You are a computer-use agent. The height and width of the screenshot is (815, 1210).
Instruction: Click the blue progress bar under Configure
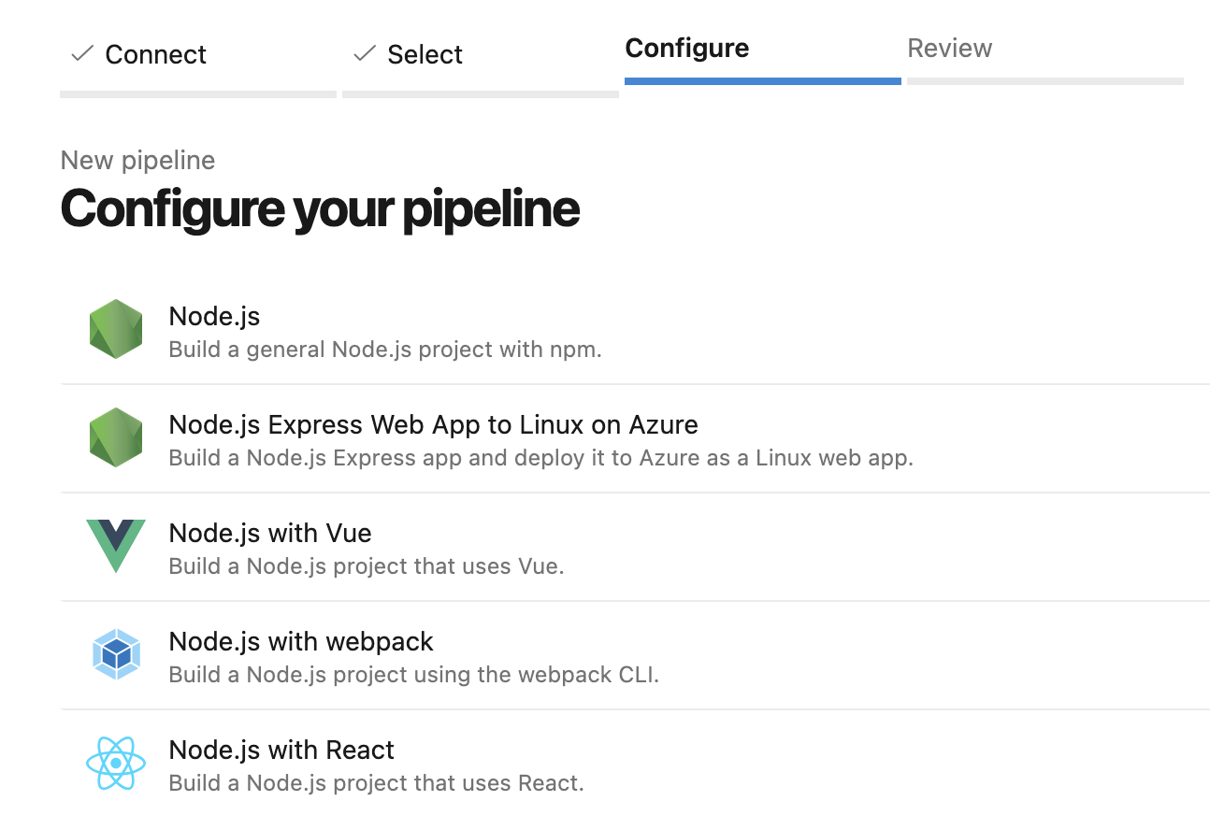pyautogui.click(x=762, y=81)
